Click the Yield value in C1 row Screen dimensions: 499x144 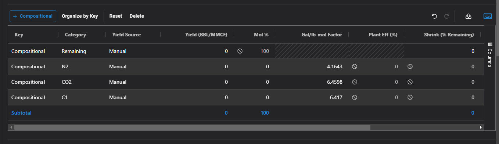click(226, 98)
